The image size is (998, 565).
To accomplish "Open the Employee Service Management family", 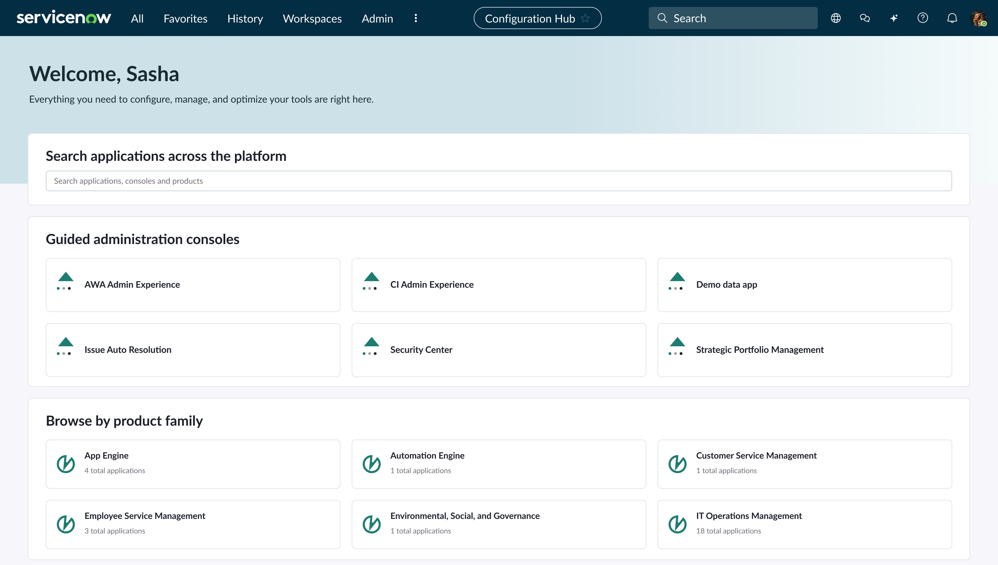I will point(193,525).
